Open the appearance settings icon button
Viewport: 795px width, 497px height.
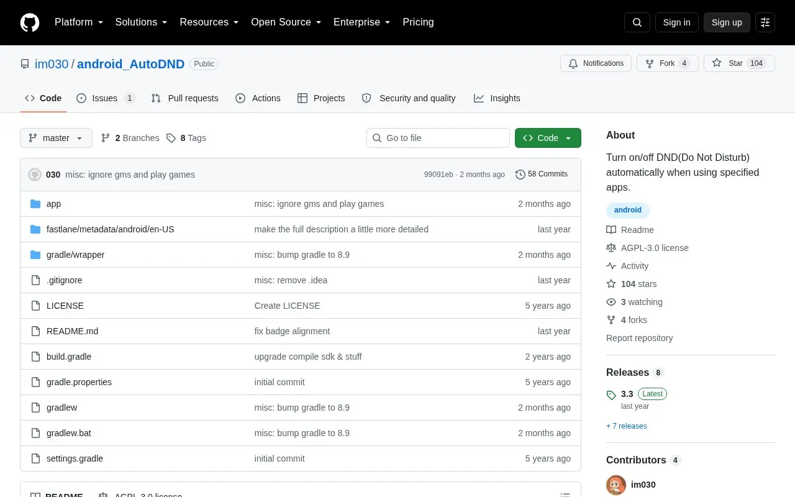click(765, 22)
